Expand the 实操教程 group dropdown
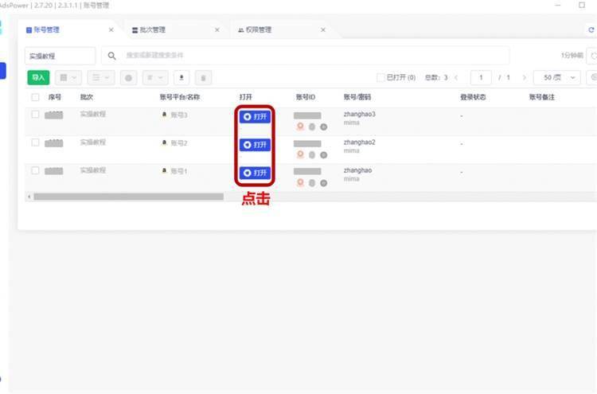The image size is (597, 394). [61, 56]
